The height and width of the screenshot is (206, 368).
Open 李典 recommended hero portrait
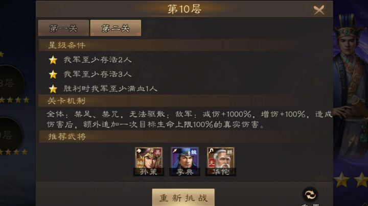click(x=185, y=161)
